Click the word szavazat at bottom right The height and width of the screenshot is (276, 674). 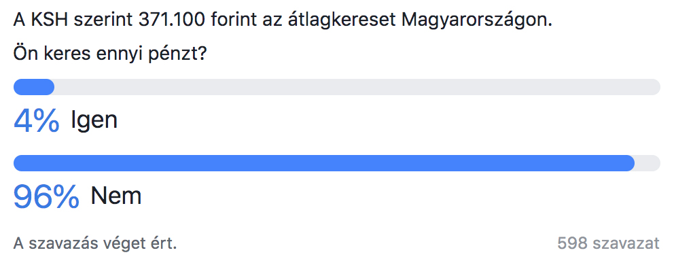coord(626,243)
